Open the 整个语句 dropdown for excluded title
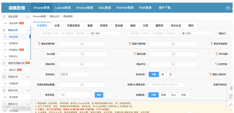This screenshot has width=234, height=113. [195, 34]
